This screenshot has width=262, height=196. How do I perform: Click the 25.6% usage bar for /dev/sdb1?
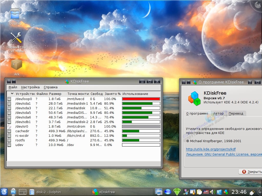click(141, 122)
